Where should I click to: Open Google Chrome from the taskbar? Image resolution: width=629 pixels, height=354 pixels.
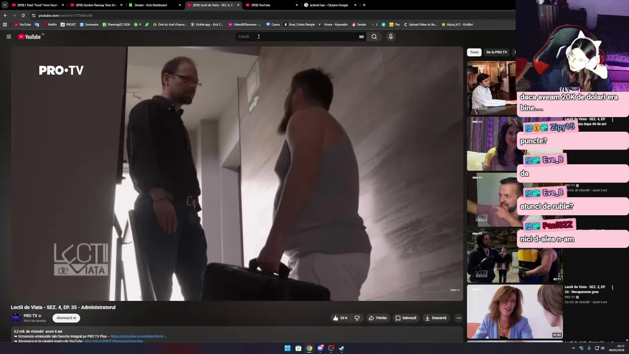[x=309, y=348]
